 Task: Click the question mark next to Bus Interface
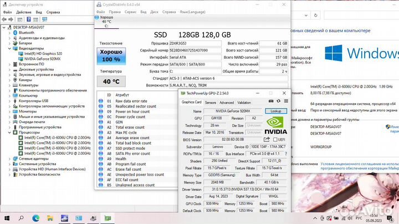pyautogui.click(x=286, y=154)
